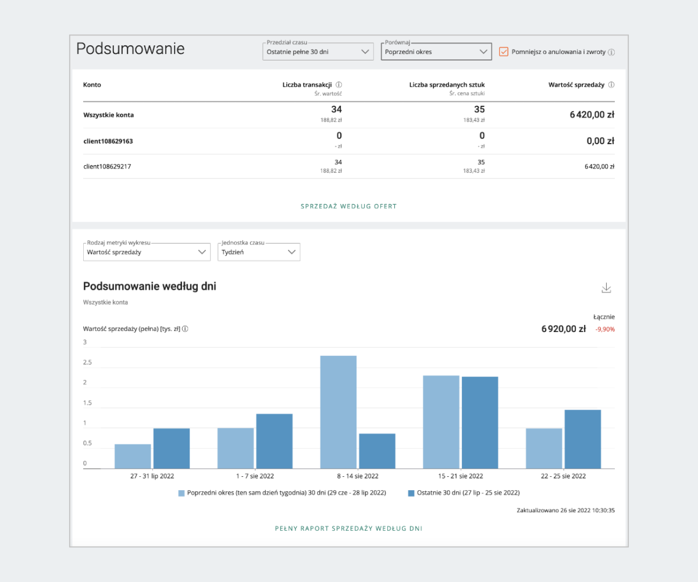Open the Przedział czasu dropdown
This screenshot has height=582, width=698.
[317, 51]
